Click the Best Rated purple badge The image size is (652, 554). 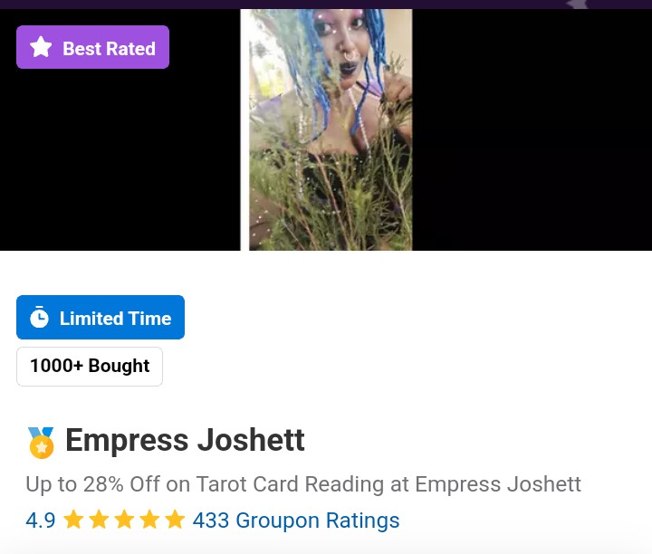coord(92,47)
